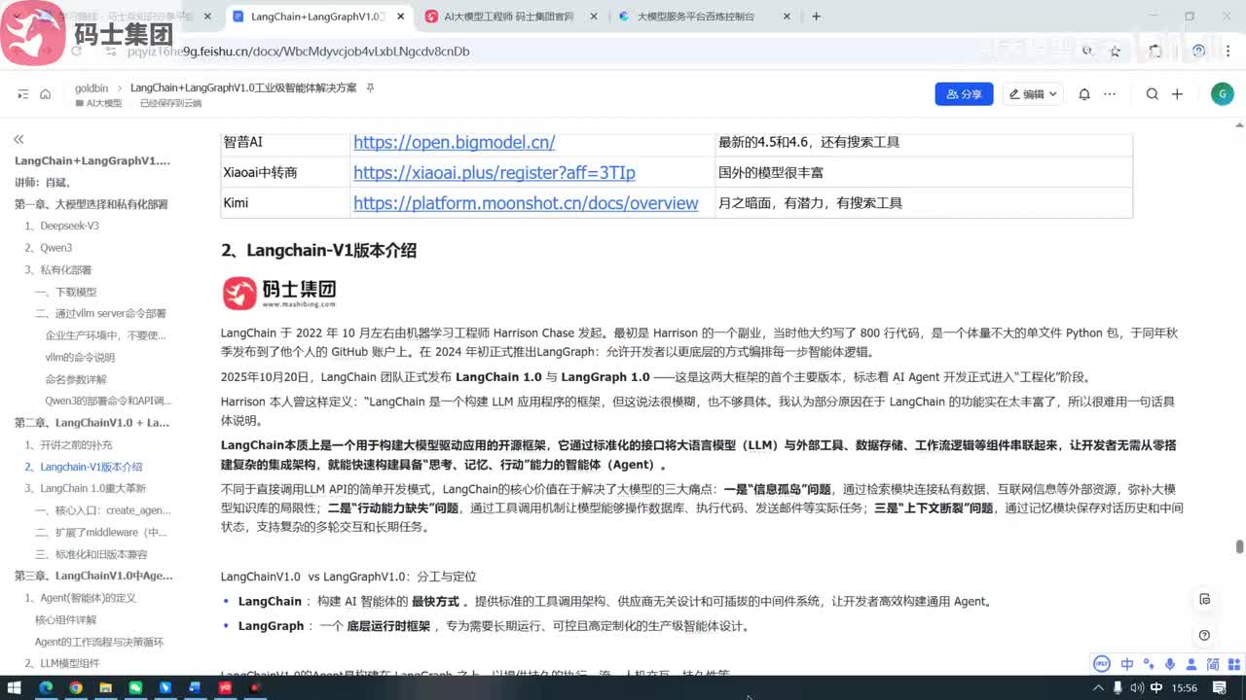Click the document vertical scrollbar thumb
The image size is (1246, 700).
1239,547
